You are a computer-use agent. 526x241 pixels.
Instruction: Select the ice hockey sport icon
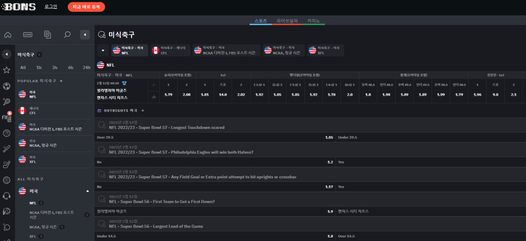tap(6, 164)
